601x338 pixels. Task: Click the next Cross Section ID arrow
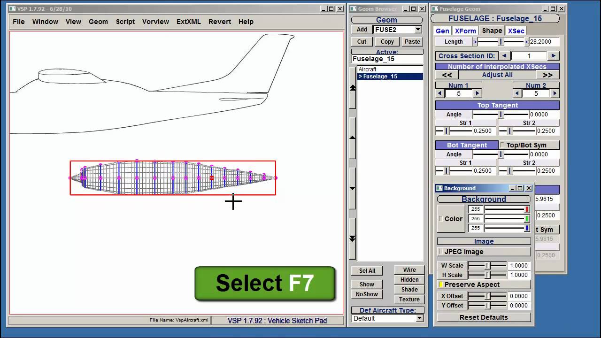[553, 56]
